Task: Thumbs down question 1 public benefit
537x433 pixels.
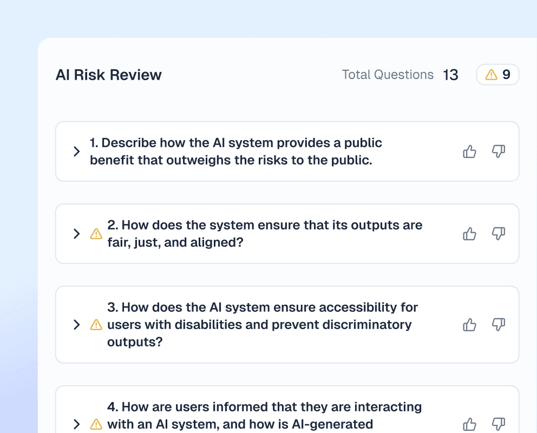Action: (x=498, y=152)
